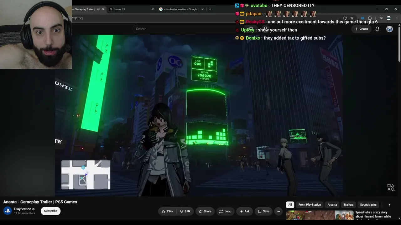Show more filter chips with right chevron
The width and height of the screenshot is (401, 225).
389,205
